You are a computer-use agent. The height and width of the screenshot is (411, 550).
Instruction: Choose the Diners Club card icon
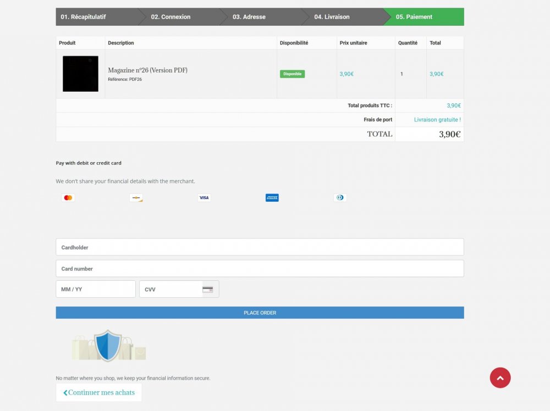340,198
